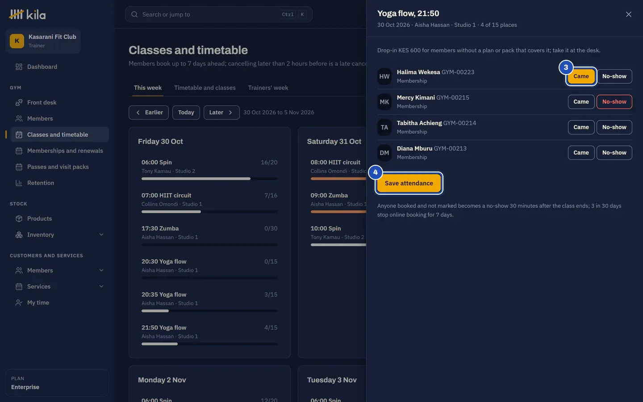The image size is (643, 402).
Task: Focus the Search or jump to field
Action: click(x=219, y=14)
